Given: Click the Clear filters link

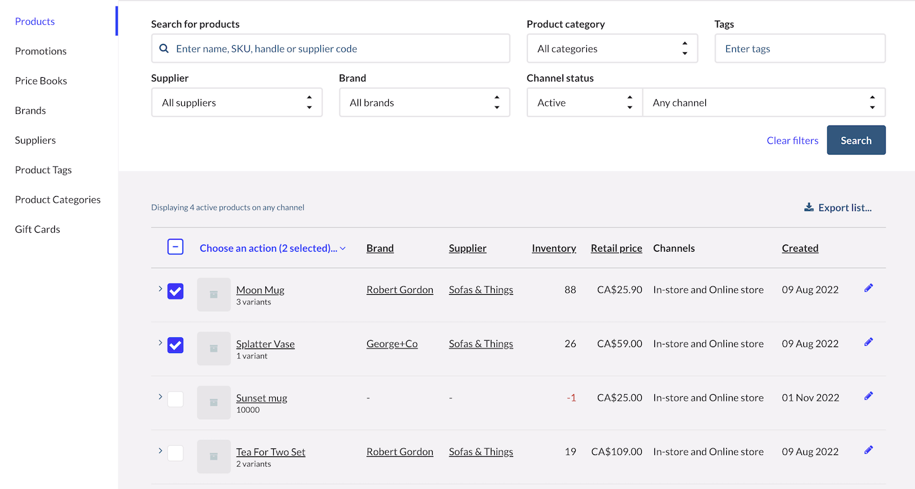Looking at the screenshot, I should coord(792,141).
